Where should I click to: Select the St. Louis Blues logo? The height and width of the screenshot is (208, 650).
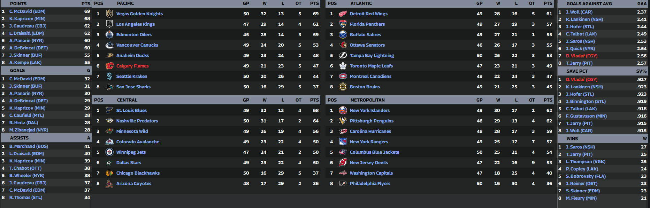(109, 111)
